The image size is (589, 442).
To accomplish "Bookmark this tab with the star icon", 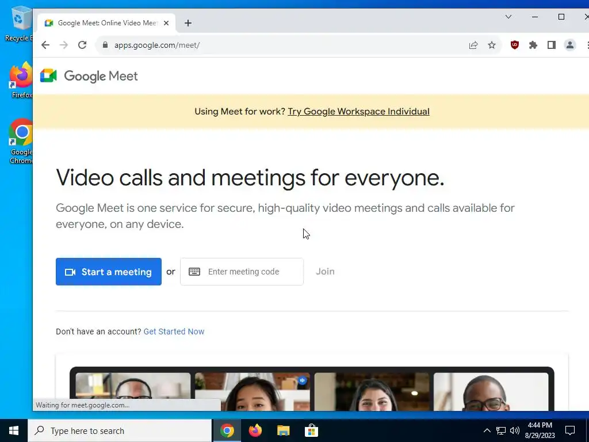I will point(492,45).
